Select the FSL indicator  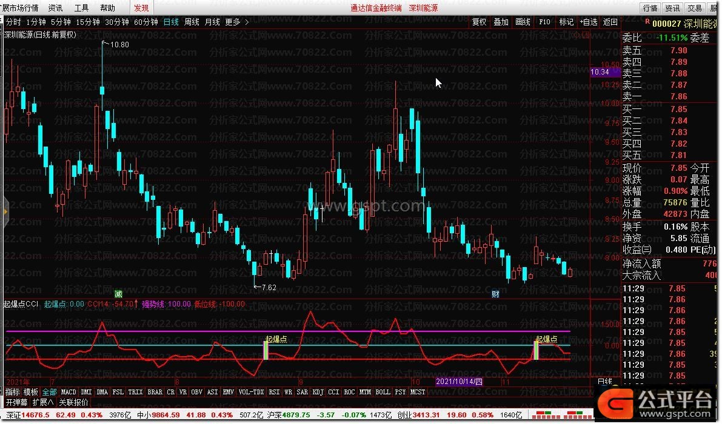[118, 393]
